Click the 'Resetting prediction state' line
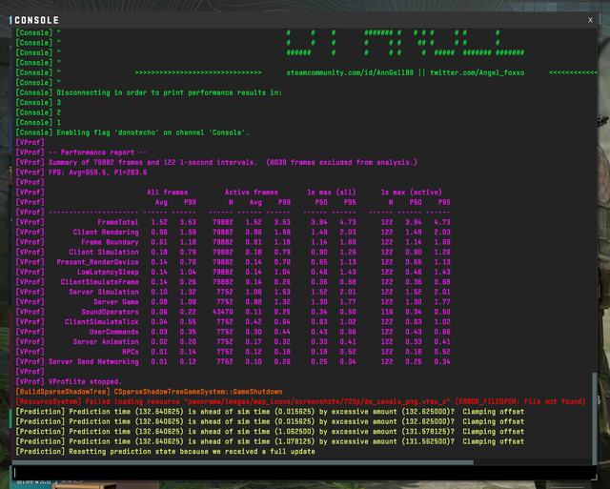610x489 pixels. click(x=165, y=451)
